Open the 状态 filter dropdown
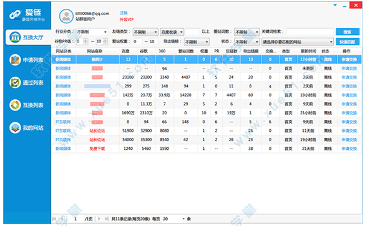This screenshot has width=365, height=226. pos(246,42)
